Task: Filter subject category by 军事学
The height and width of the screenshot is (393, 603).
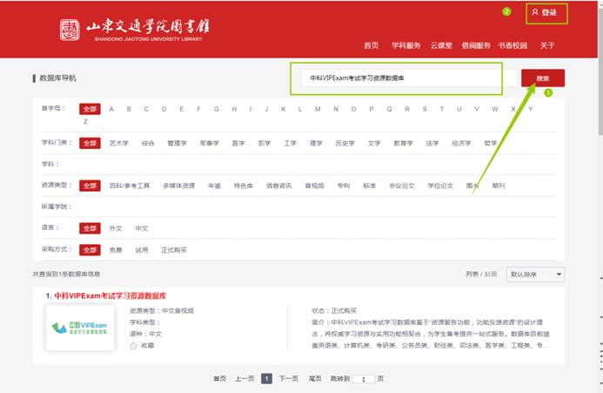Action: (x=209, y=143)
